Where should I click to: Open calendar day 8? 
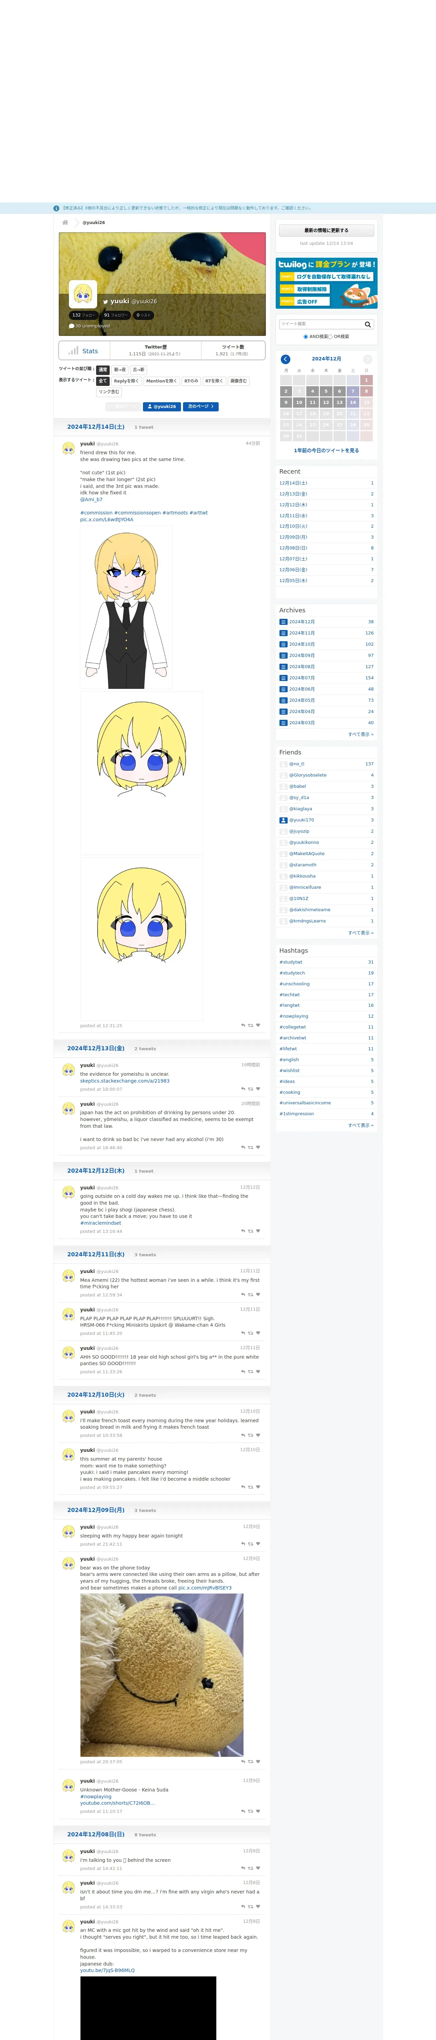coord(366,391)
